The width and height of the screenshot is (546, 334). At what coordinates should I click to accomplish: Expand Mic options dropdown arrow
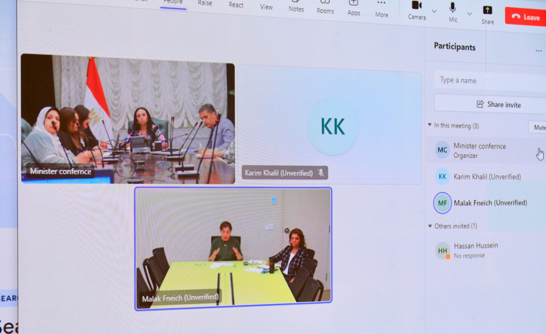(x=469, y=14)
